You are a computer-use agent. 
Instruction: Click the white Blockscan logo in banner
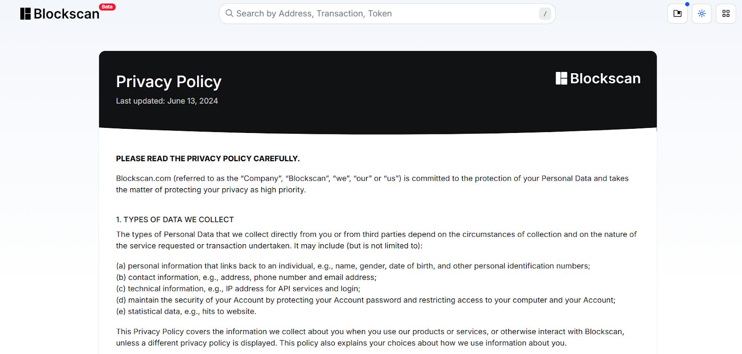(598, 78)
